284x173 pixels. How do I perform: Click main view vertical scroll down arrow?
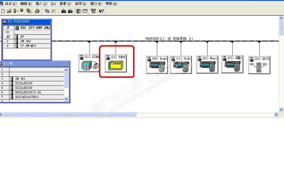(281, 109)
